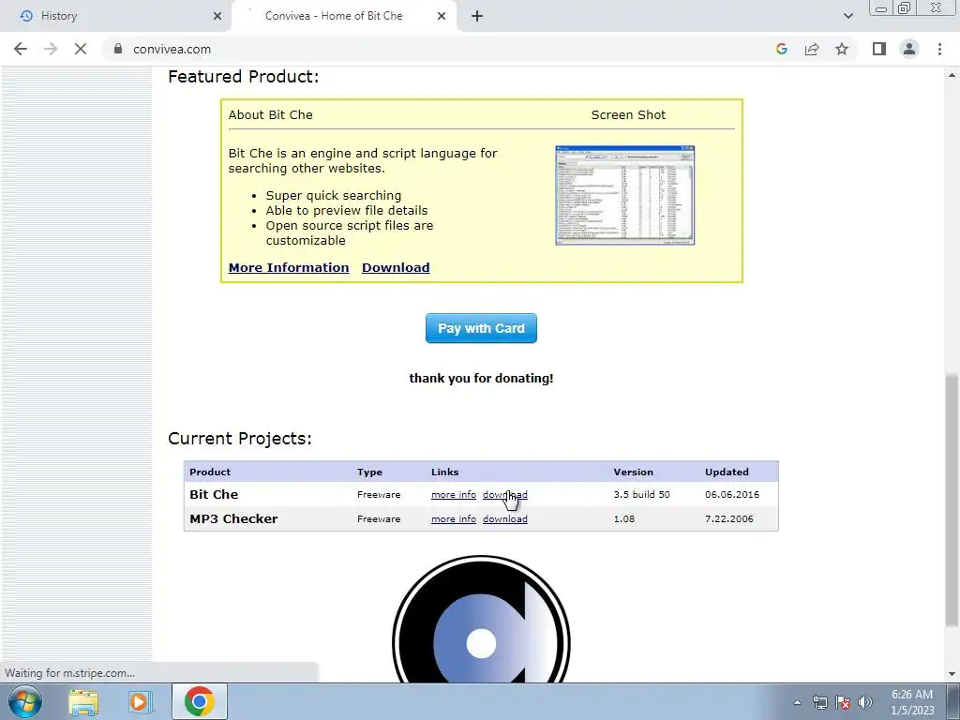Viewport: 960px width, 720px height.
Task: Click the updated date 06.06.2016
Action: 731,495
